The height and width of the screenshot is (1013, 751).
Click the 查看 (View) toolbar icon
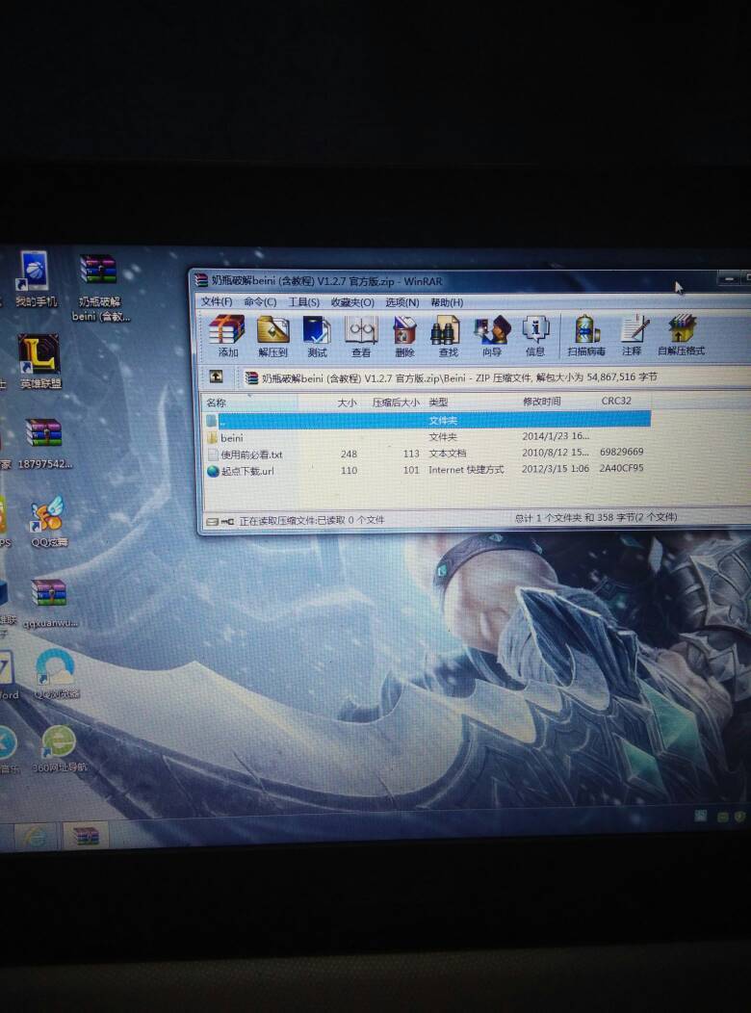361,332
